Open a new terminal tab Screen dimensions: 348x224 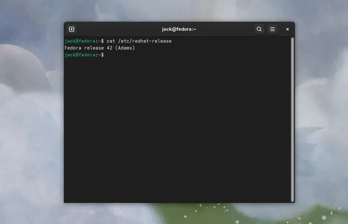pos(72,29)
